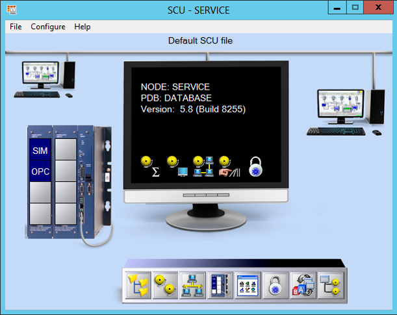397x315 pixels.
Task: Open Alarm Area Database toolbar icon
Action: [331, 285]
